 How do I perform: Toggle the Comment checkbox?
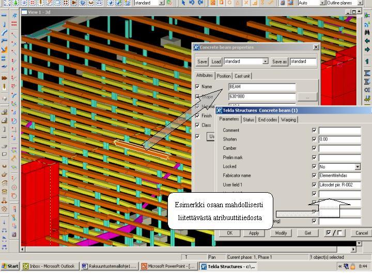pos(314,130)
